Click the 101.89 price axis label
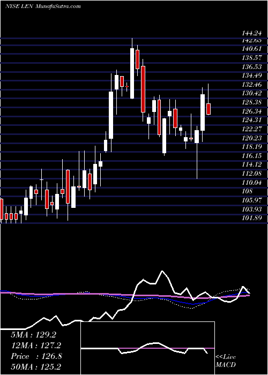This screenshot has height=375, width=268. coord(251,219)
